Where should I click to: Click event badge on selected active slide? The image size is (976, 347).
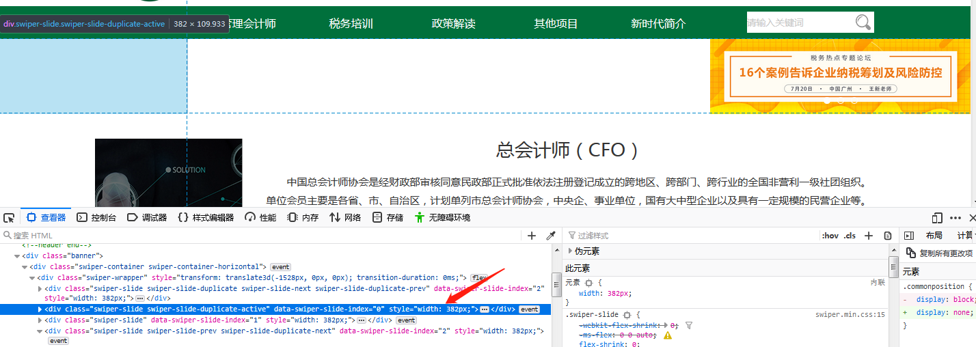(529, 309)
